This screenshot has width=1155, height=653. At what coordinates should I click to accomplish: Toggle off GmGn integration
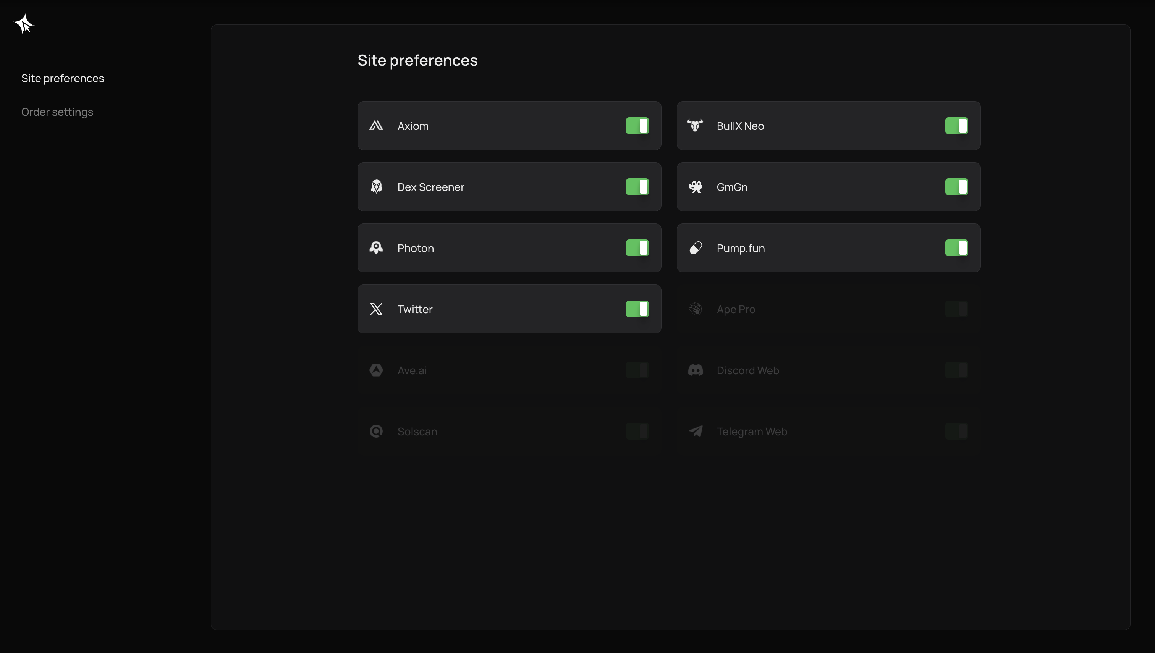coord(956,187)
